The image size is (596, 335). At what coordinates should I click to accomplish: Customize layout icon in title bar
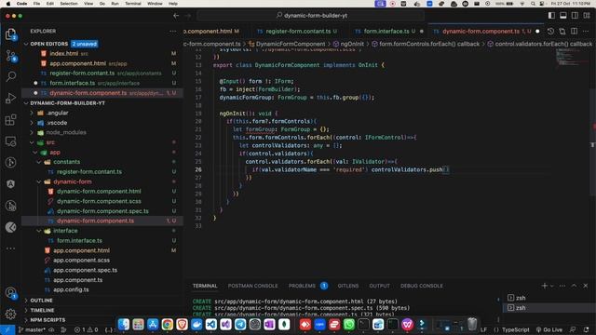coord(587,16)
